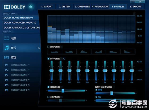Screen dimensions: 149x110
Task: Reset graphic equalizer using refresh icon
Action: click(x=64, y=58)
